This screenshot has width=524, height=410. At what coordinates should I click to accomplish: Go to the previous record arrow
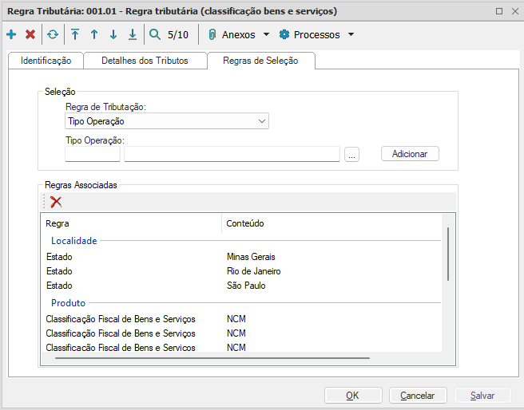coord(94,34)
